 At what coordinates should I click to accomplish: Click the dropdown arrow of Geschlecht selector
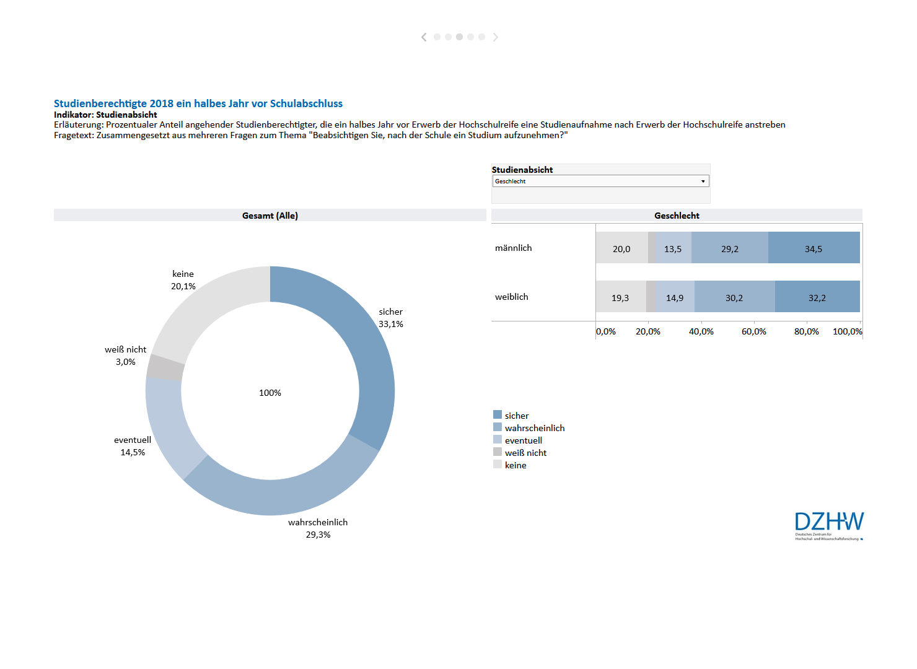[703, 181]
